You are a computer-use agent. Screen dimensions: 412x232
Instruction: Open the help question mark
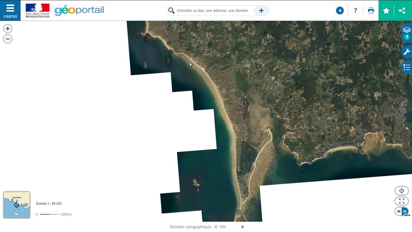(356, 11)
